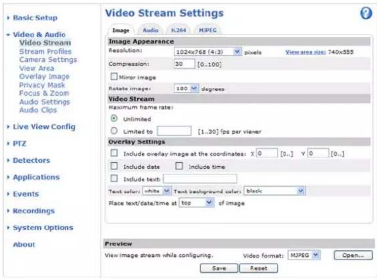Open Audio Settings page
This screenshot has width=377, height=279.
tap(44, 102)
